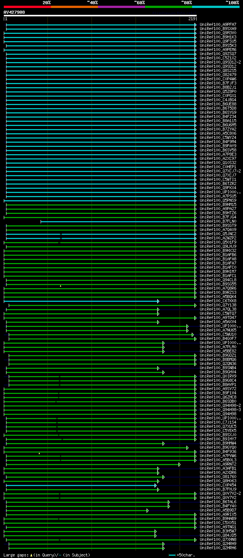The image size is (243, 558).
Task: Open hit UniRef100_B9H1K3
Action: [x=218, y=37]
